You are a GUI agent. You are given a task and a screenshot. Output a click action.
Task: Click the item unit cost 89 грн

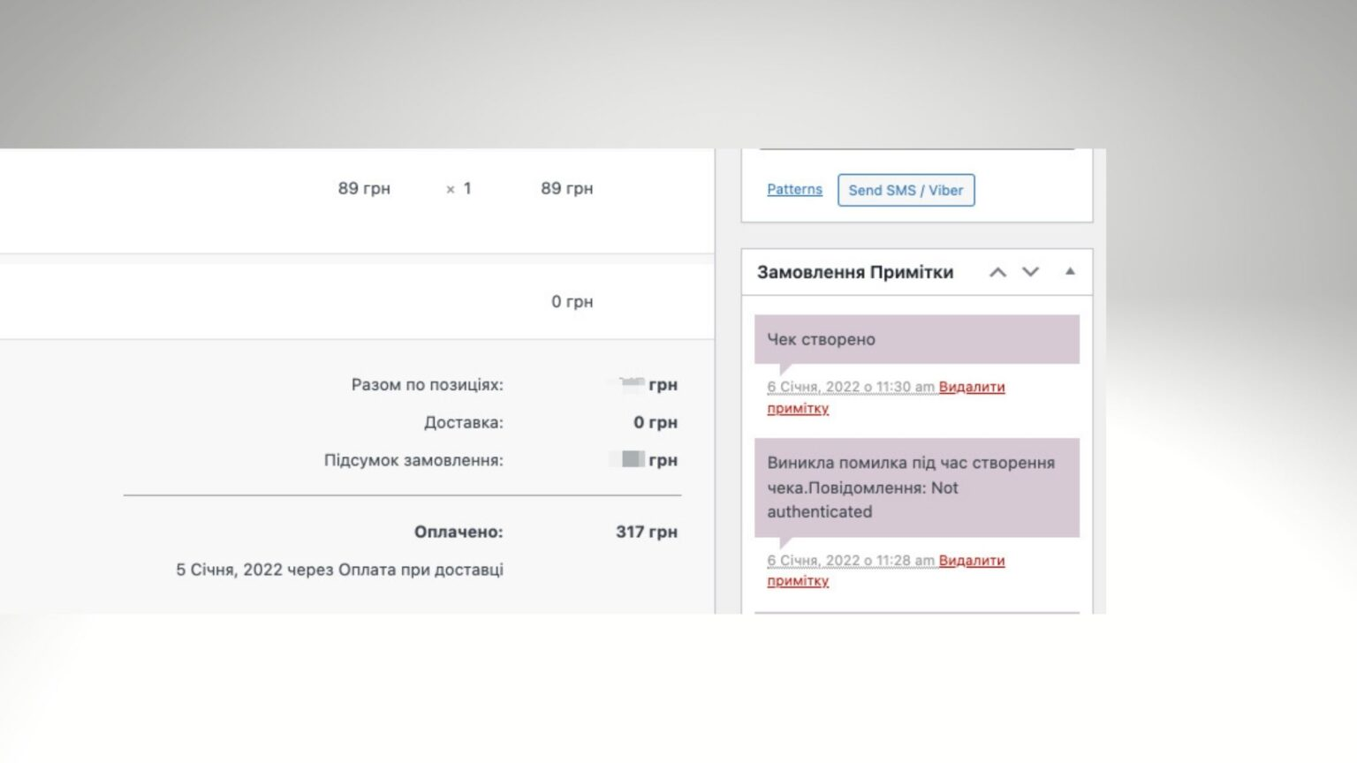(364, 188)
